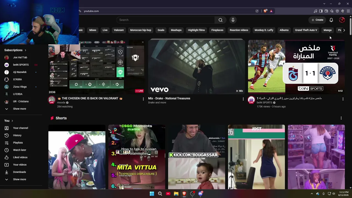352x198 pixels.
Task: Open Brave VPN shield icon
Action: click(337, 11)
